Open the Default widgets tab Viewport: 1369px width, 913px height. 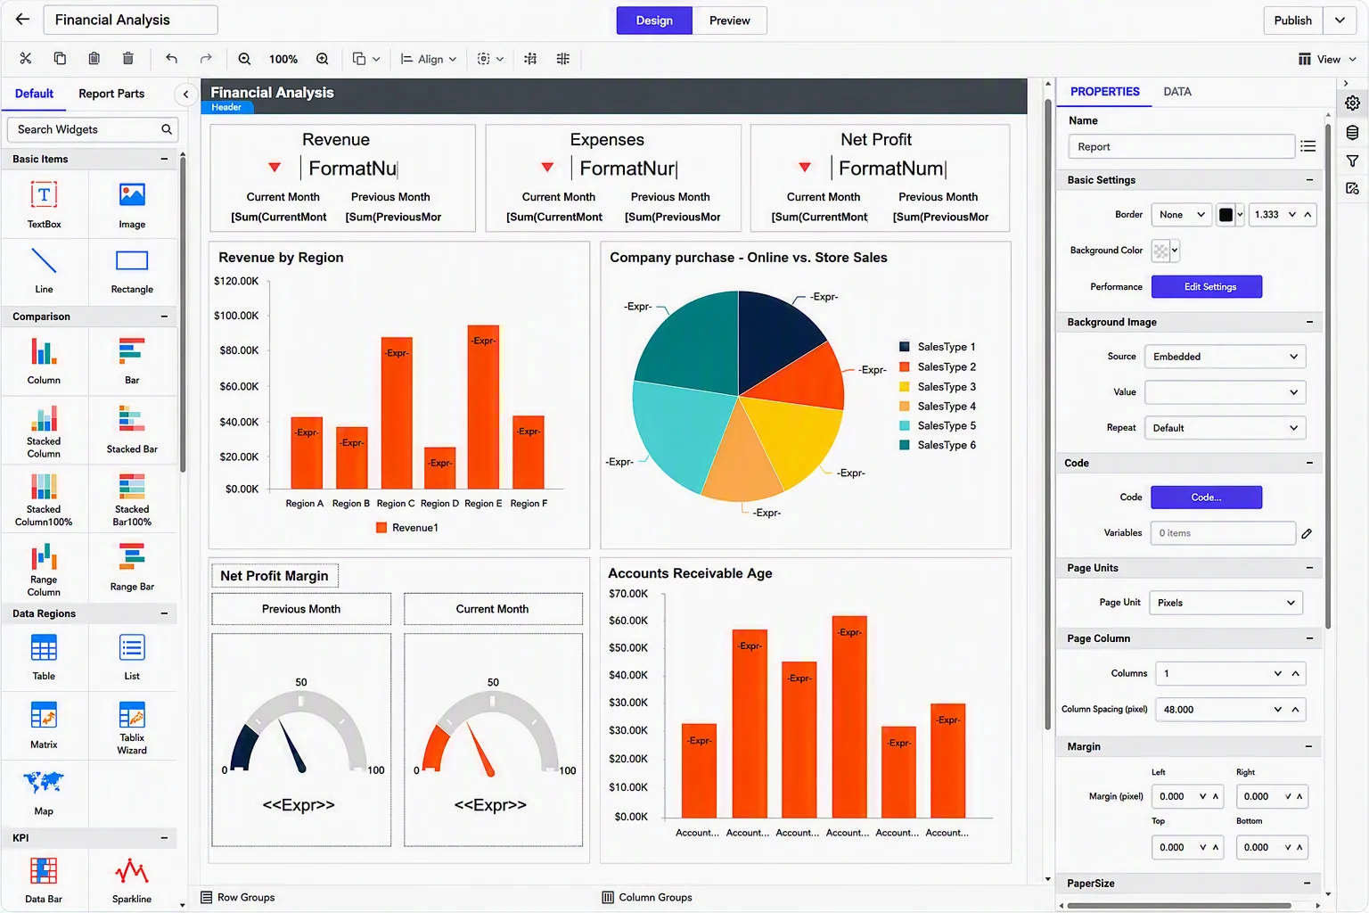(34, 94)
